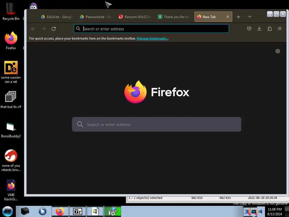
Task: Open the Downloads panel
Action: (x=259, y=29)
